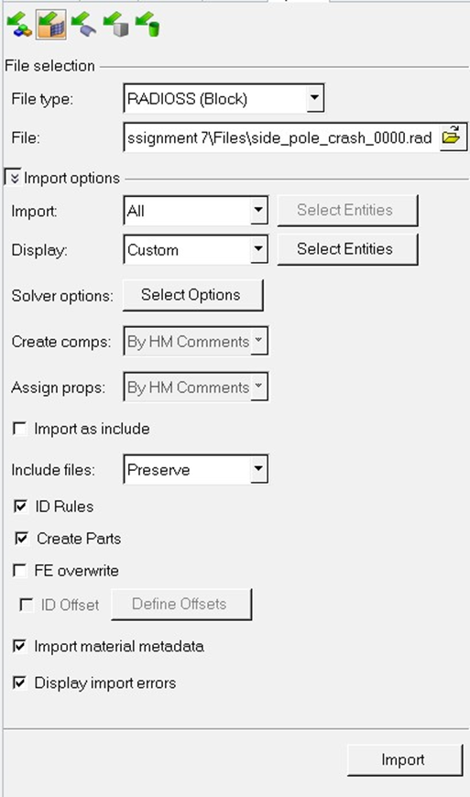The image size is (470, 797).
Task: Collapse the Import options section
Action: tap(13, 178)
